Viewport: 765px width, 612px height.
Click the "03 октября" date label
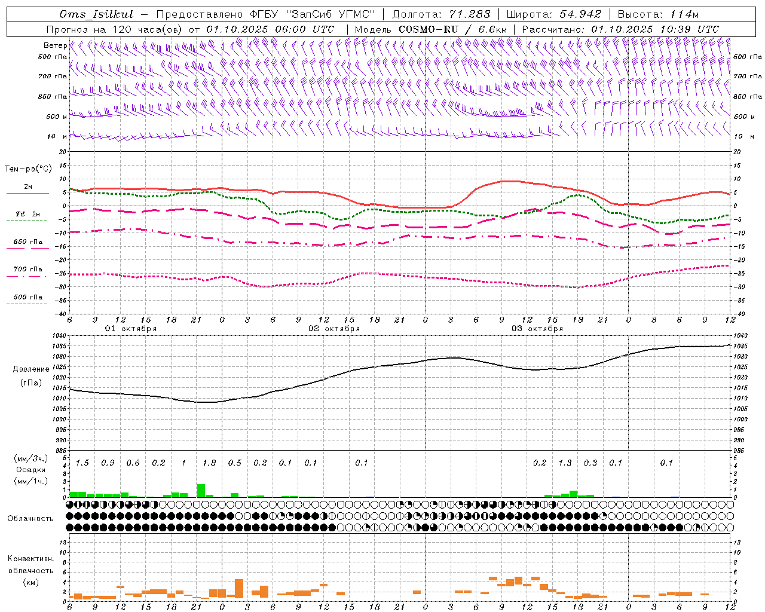tap(537, 329)
